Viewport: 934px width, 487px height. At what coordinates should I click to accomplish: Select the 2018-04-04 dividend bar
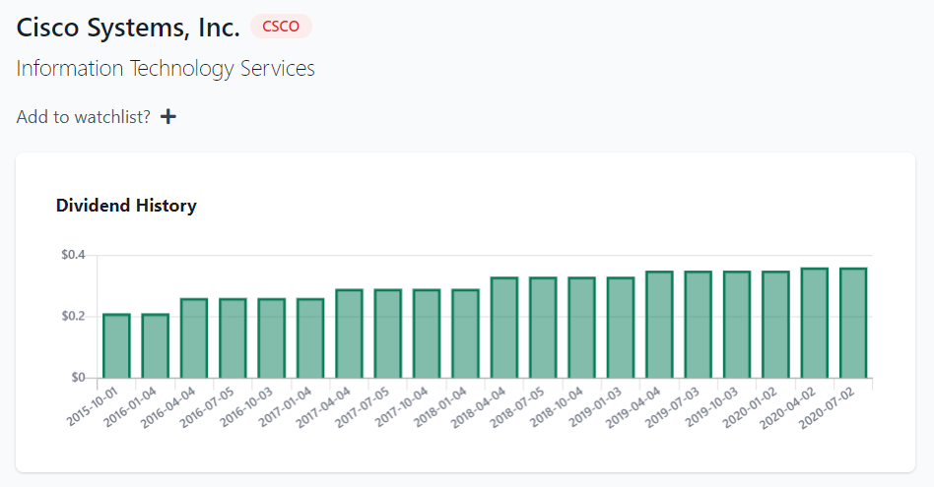503,328
